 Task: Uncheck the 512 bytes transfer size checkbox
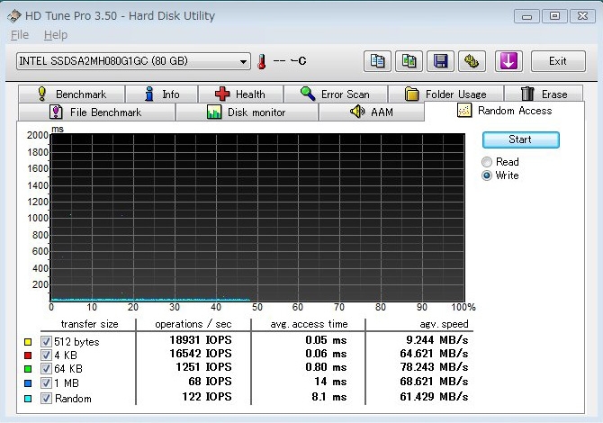point(46,342)
